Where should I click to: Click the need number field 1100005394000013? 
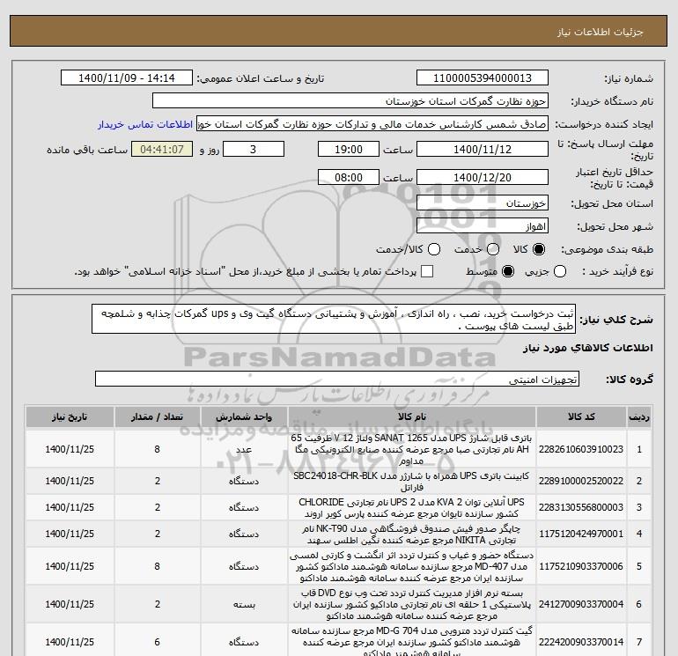tap(483, 77)
